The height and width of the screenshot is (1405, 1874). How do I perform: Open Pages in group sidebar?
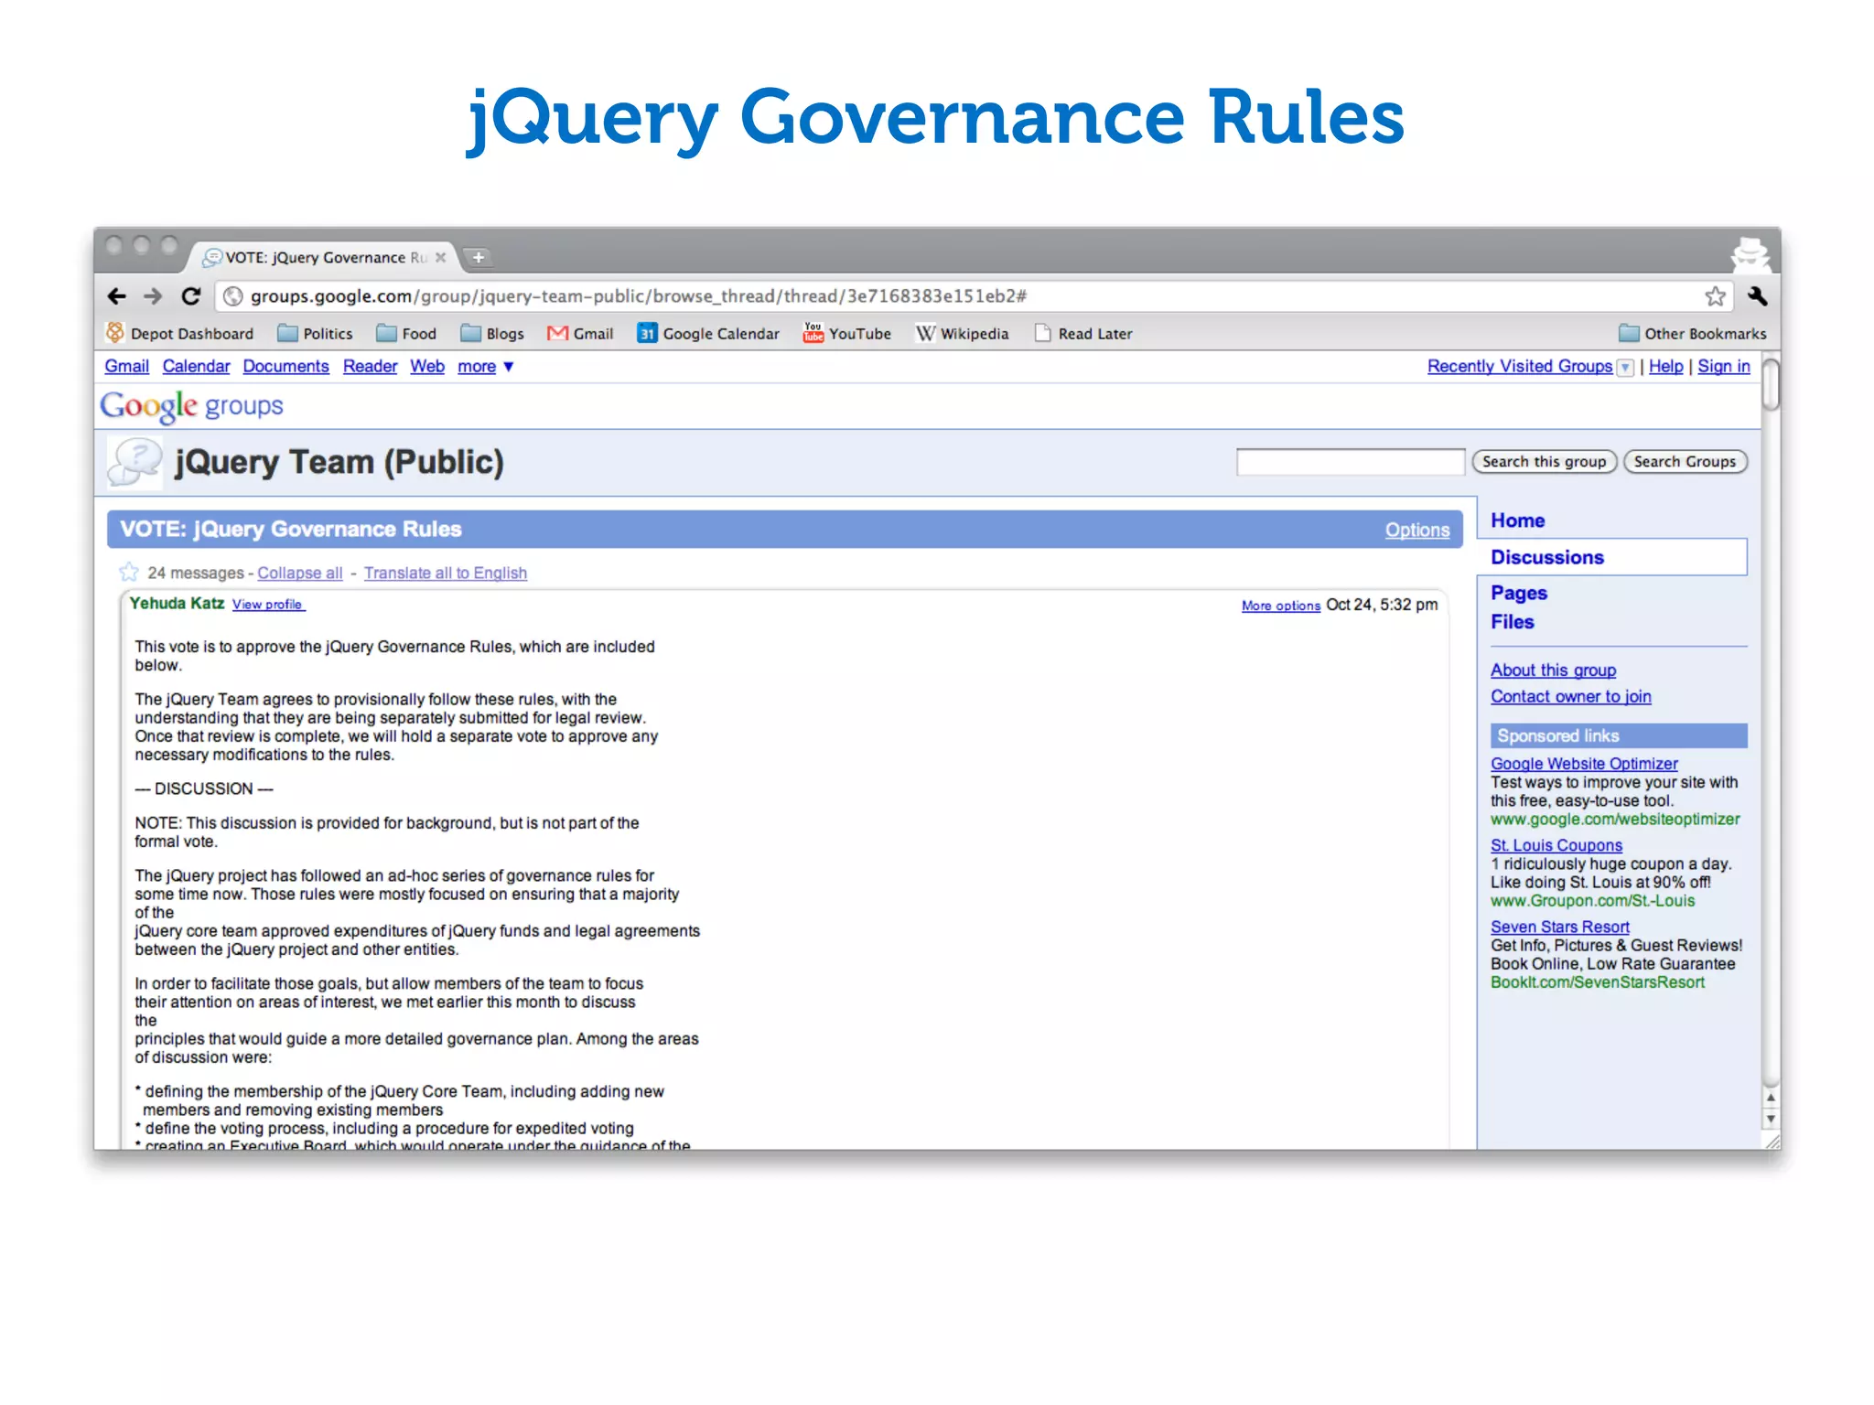coord(1518,593)
